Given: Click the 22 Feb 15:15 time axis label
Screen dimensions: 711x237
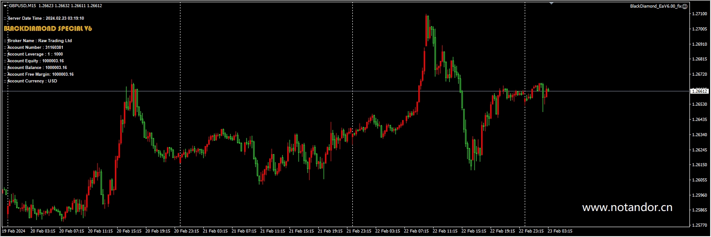Looking at the screenshot, I should point(474,231).
